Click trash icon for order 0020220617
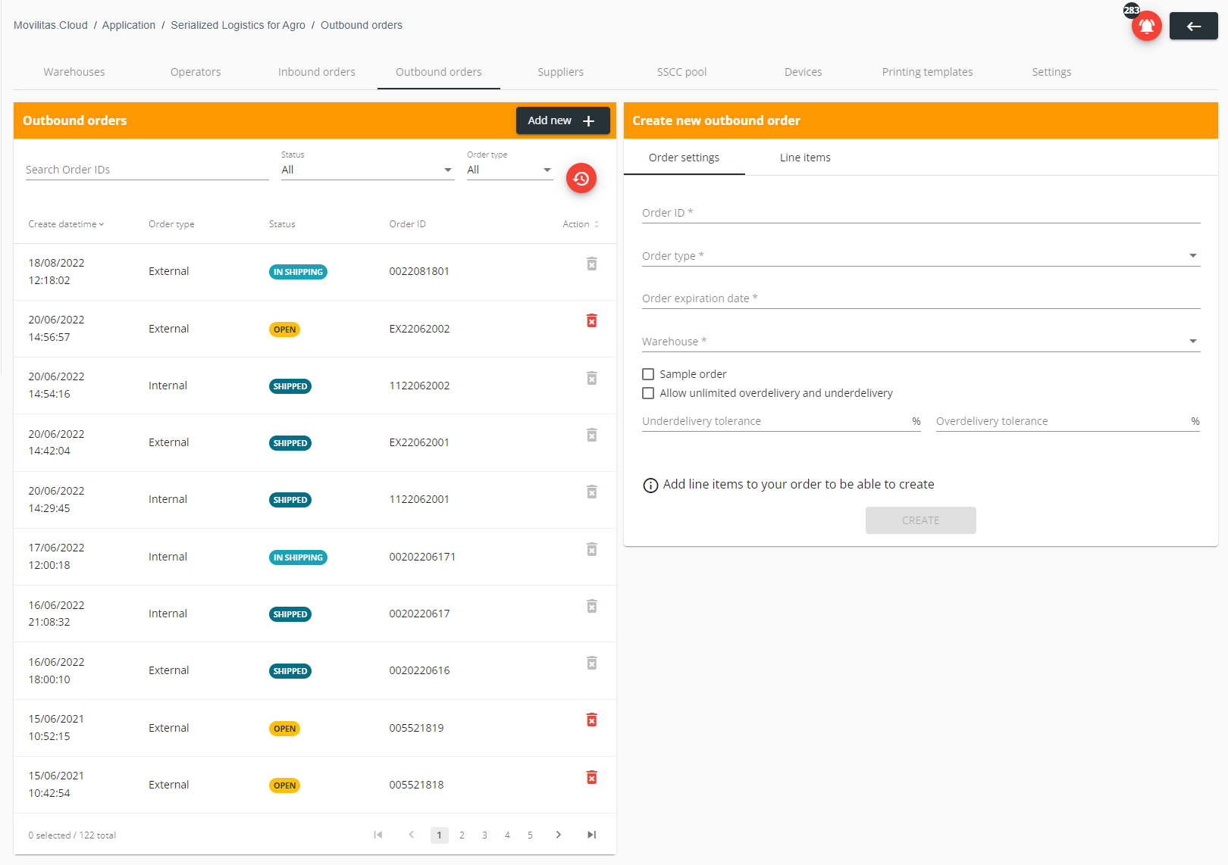This screenshot has height=865, width=1228. (x=592, y=606)
